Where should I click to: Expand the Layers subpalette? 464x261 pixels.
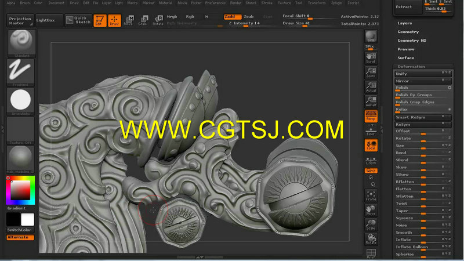404,23
